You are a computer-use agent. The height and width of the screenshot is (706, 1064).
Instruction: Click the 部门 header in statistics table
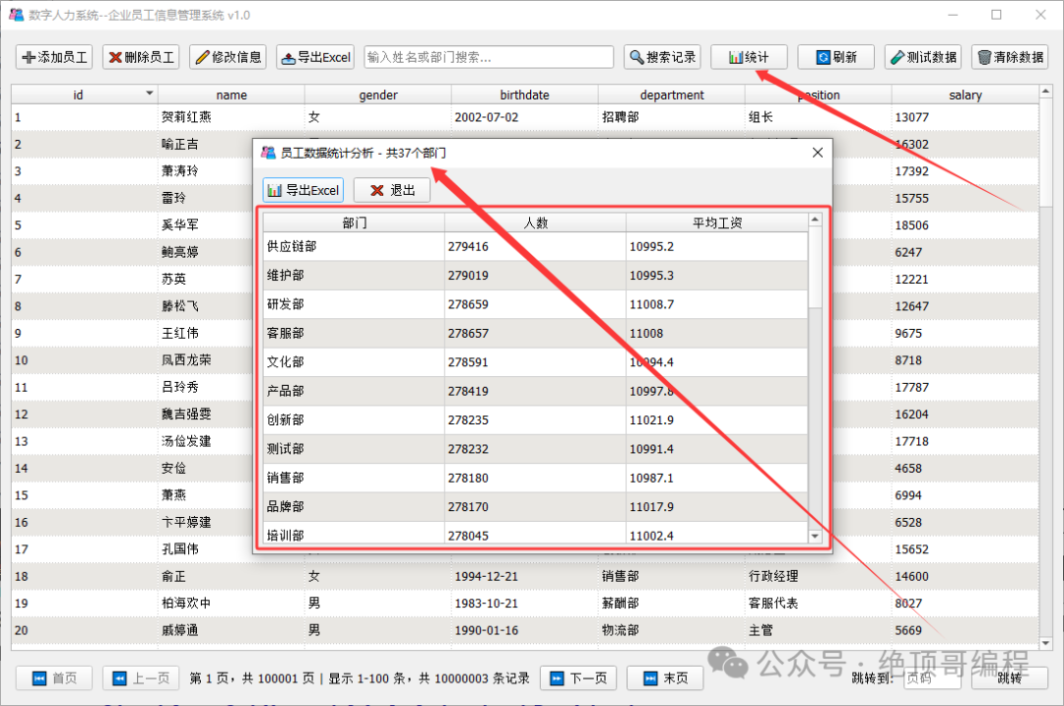click(x=355, y=223)
